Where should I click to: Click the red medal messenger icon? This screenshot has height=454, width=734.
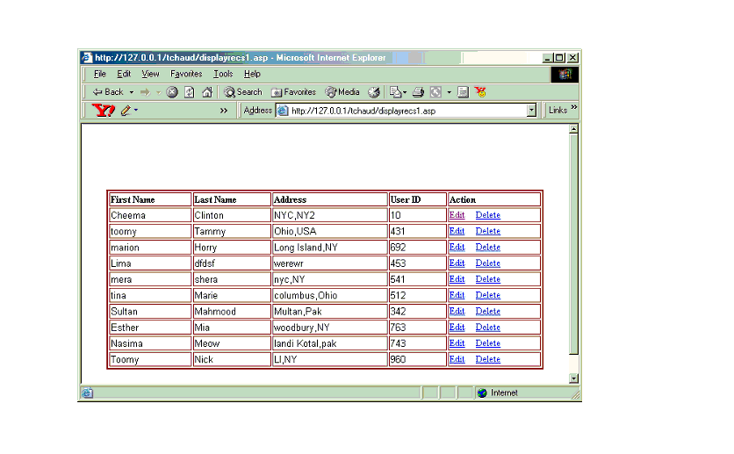480,92
